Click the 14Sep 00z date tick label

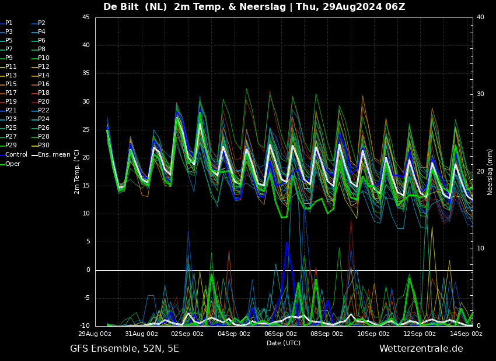coord(466,334)
